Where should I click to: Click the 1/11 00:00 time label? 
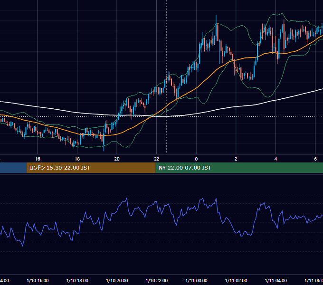point(196,280)
